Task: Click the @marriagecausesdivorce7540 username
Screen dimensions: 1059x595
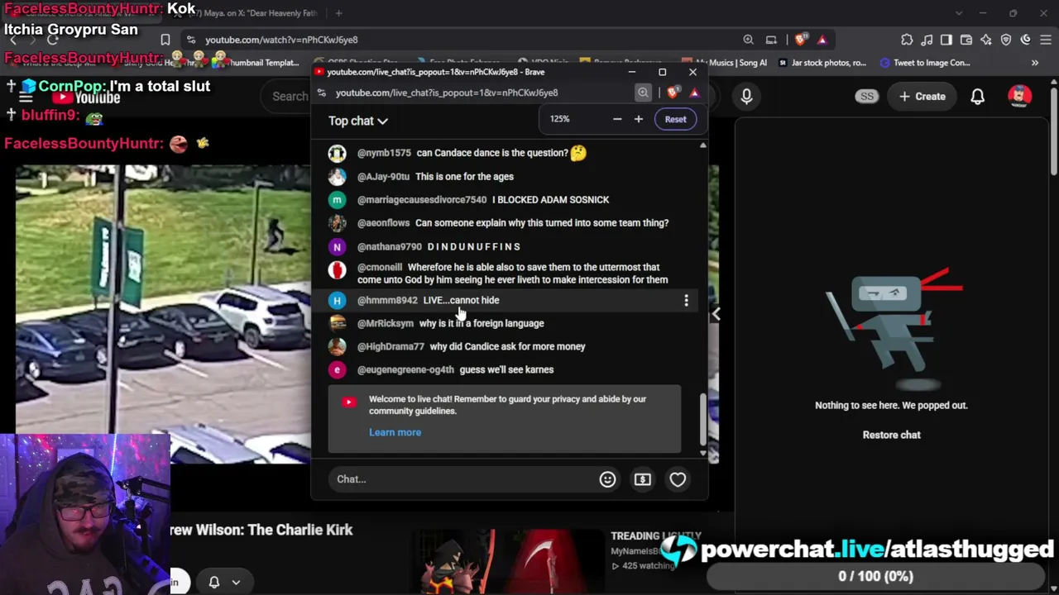Action: pos(422,200)
